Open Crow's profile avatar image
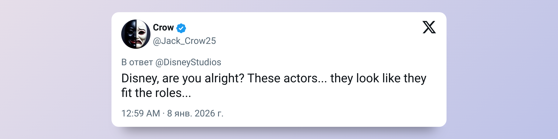558x139 pixels. [x=136, y=34]
